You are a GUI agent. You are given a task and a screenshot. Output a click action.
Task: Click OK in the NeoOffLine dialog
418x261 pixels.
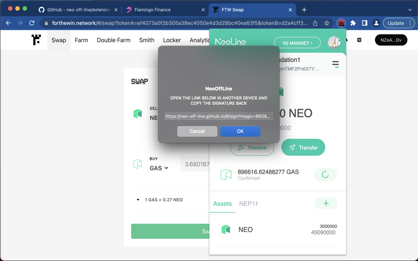[x=240, y=131]
